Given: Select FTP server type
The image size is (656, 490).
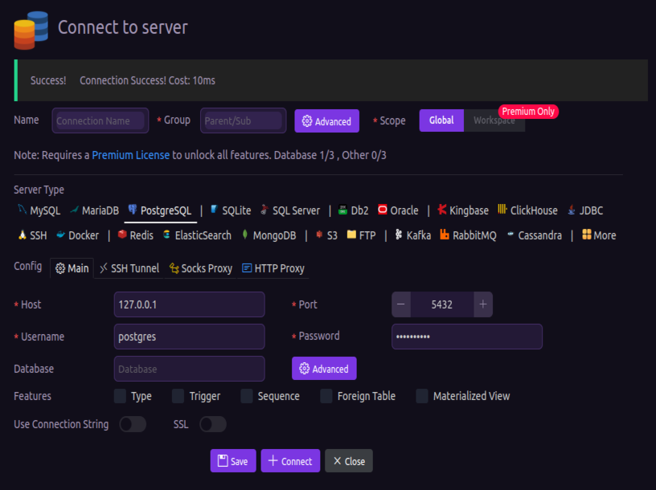Looking at the screenshot, I should pyautogui.click(x=362, y=235).
